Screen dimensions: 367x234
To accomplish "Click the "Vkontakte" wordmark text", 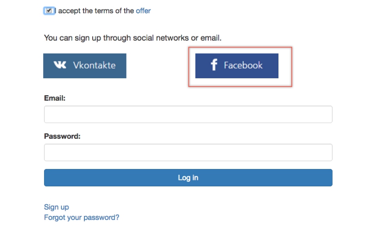I will click(94, 65).
